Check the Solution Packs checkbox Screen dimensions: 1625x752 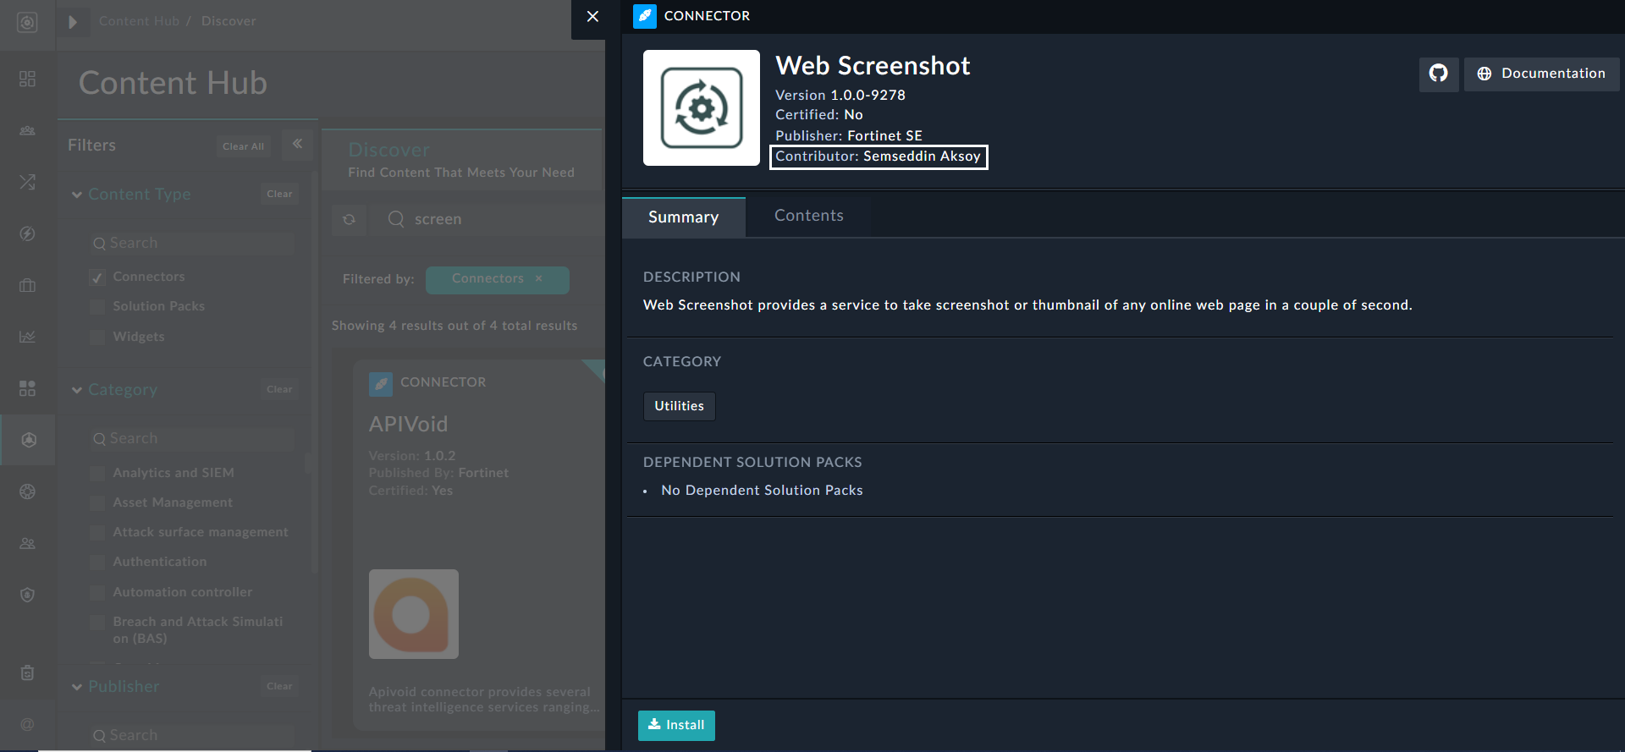(97, 306)
